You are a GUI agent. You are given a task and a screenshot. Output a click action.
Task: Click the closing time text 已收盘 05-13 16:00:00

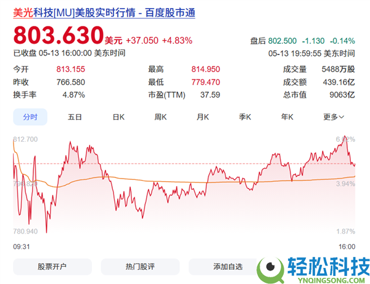coord(52,53)
